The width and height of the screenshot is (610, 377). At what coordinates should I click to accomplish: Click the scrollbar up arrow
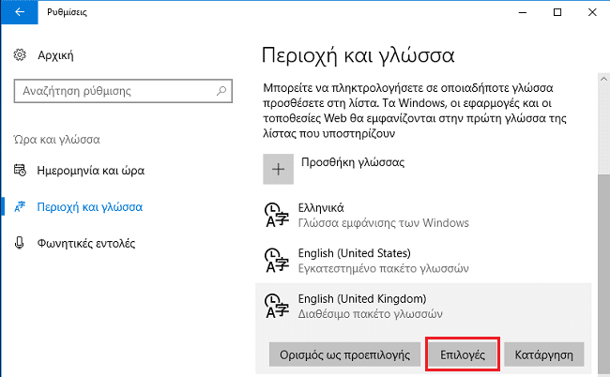tap(603, 79)
